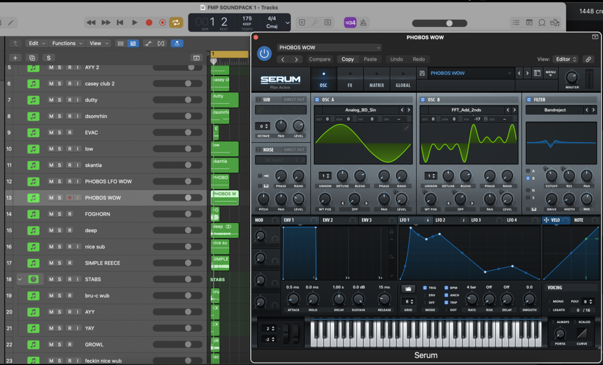
Task: Go to next plugin setting arrow
Action: click(296, 59)
